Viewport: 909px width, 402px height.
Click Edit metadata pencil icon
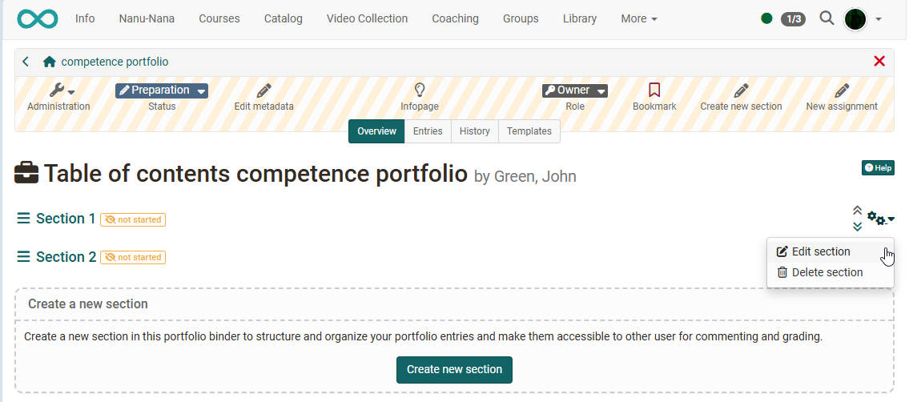tap(263, 90)
